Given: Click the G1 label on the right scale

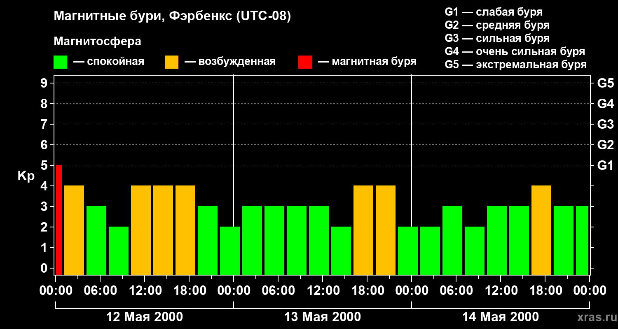Looking at the screenshot, I should [x=605, y=166].
